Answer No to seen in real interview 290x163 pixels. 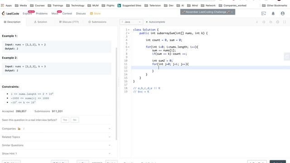(x=75, y=120)
